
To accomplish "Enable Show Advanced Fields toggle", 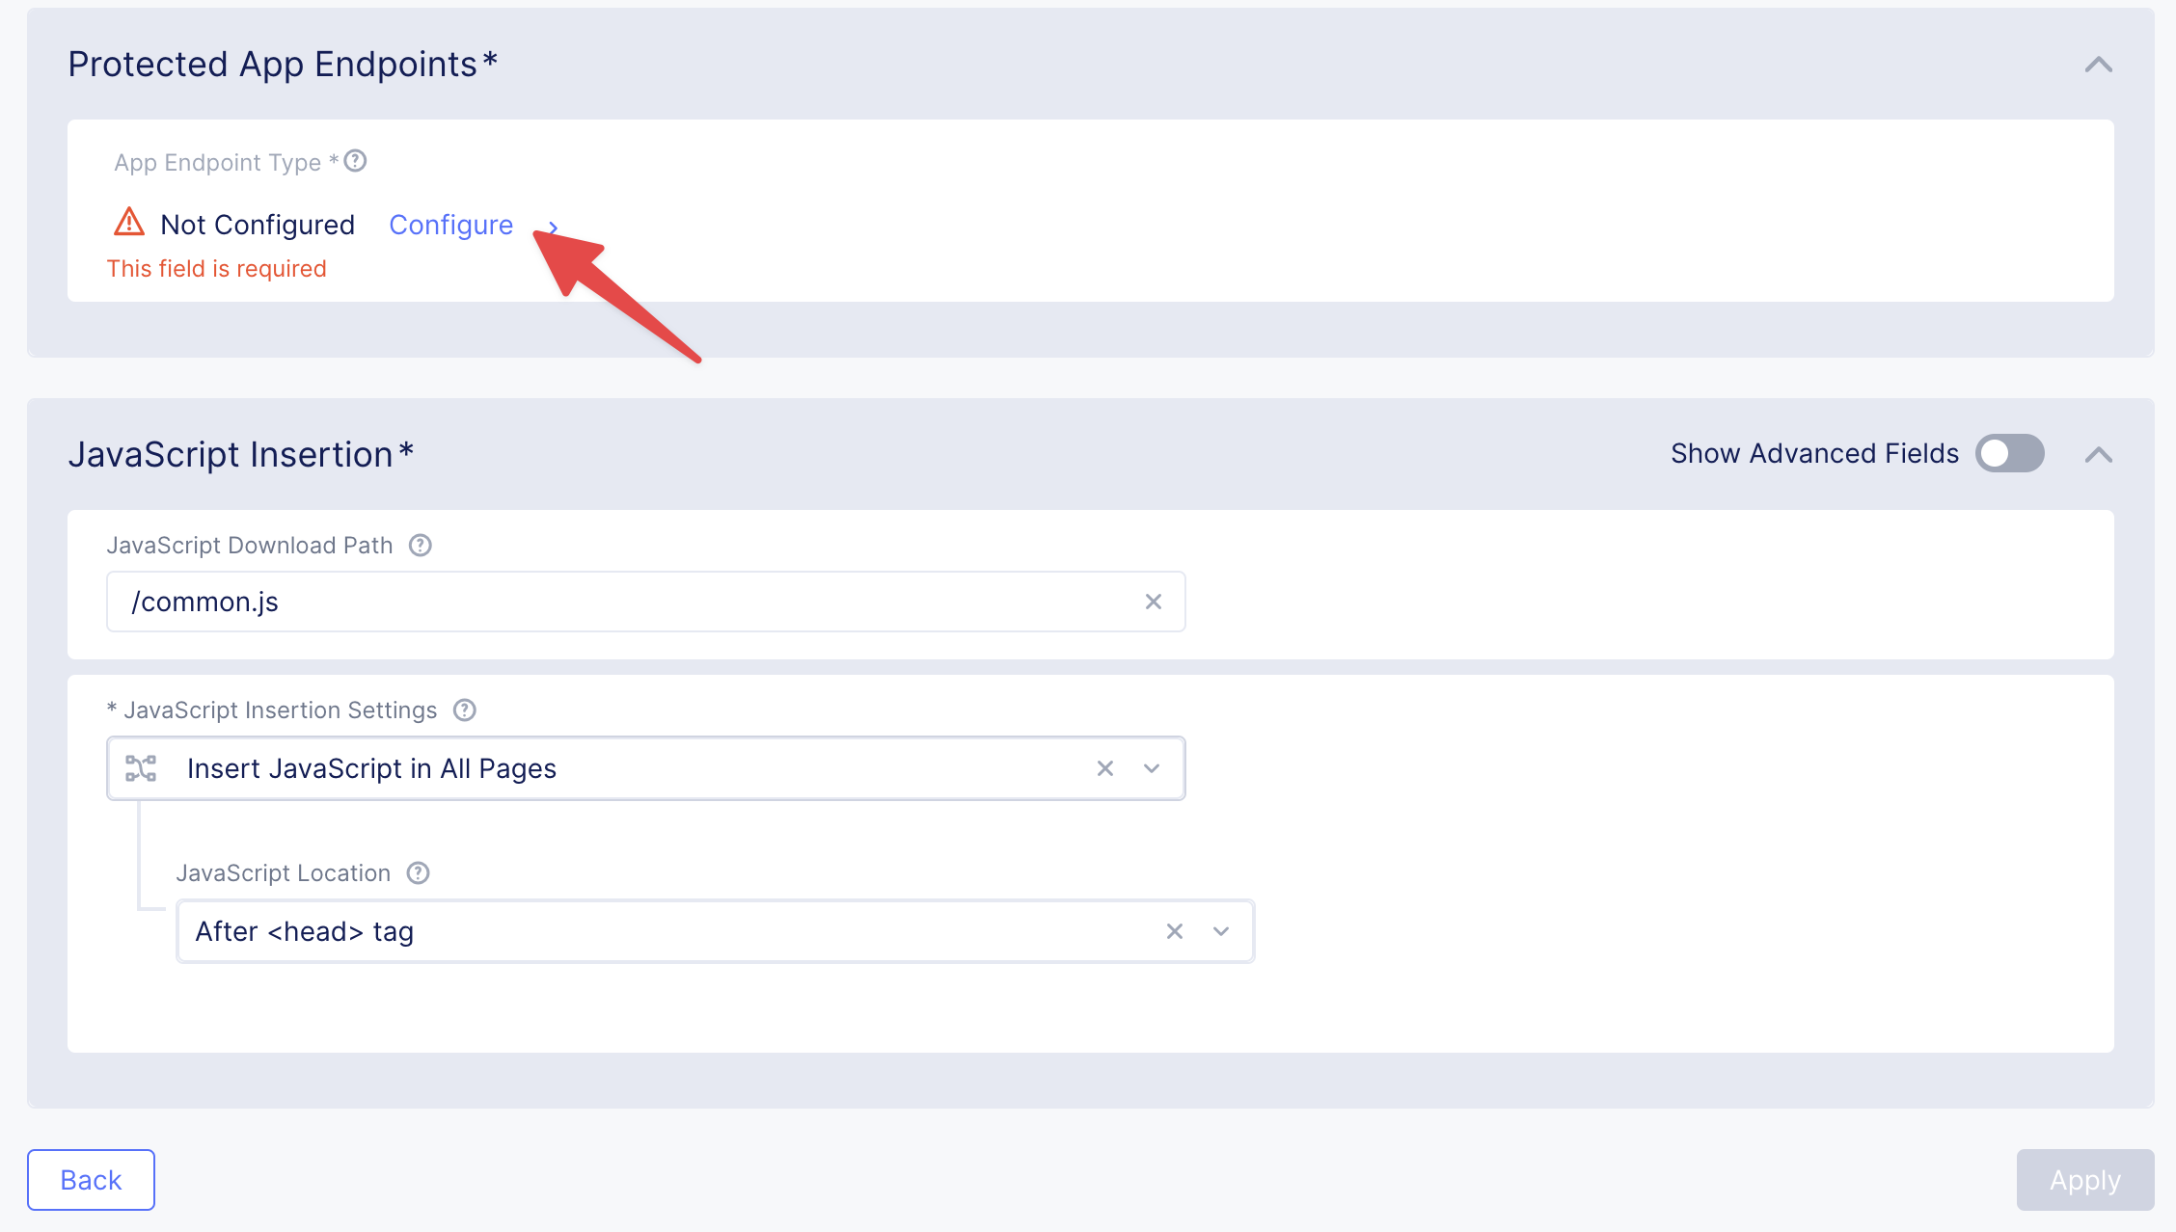I will click(2009, 453).
